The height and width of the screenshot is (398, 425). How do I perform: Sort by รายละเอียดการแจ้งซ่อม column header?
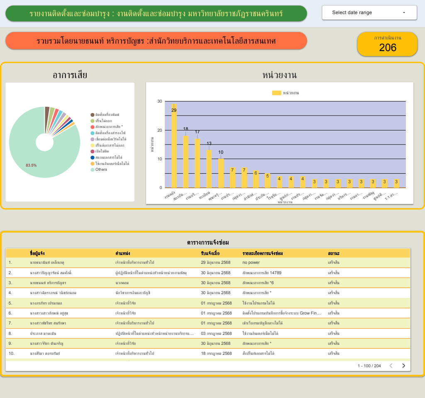click(x=263, y=253)
